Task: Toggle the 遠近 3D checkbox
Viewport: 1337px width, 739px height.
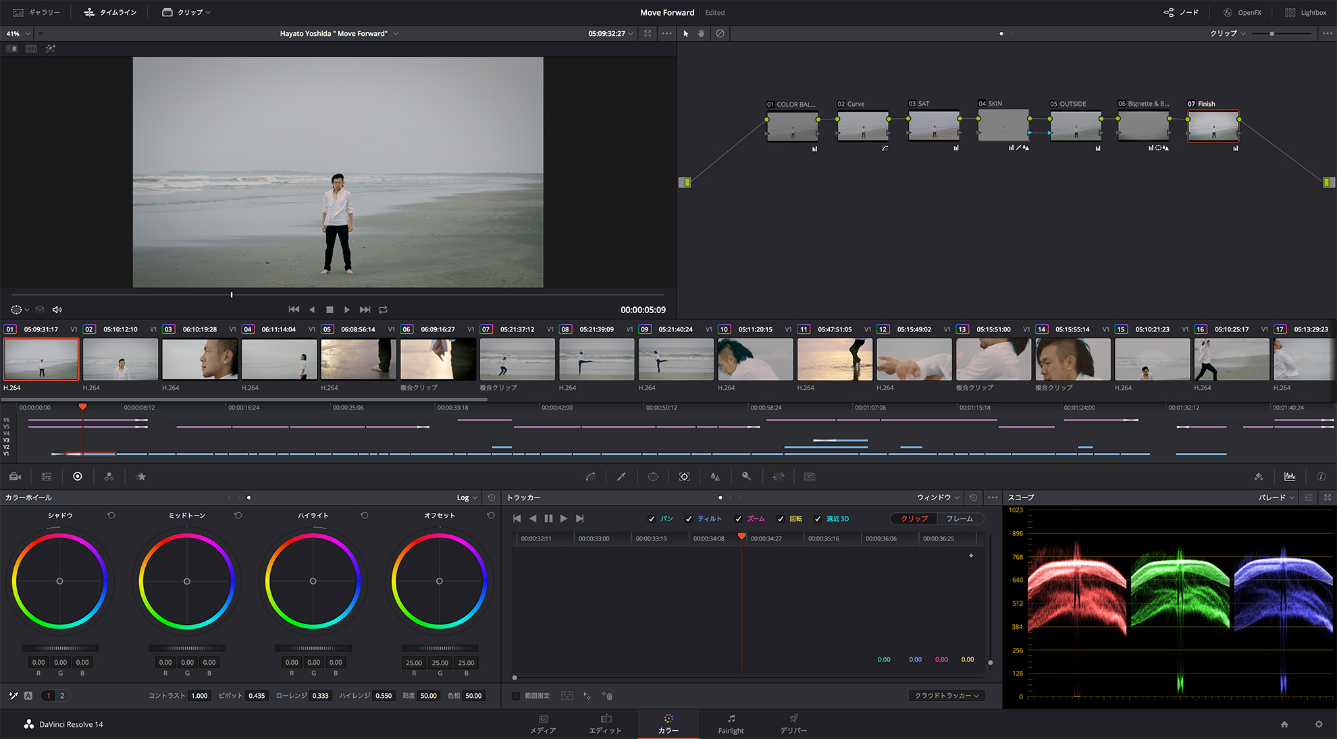Action: point(818,519)
